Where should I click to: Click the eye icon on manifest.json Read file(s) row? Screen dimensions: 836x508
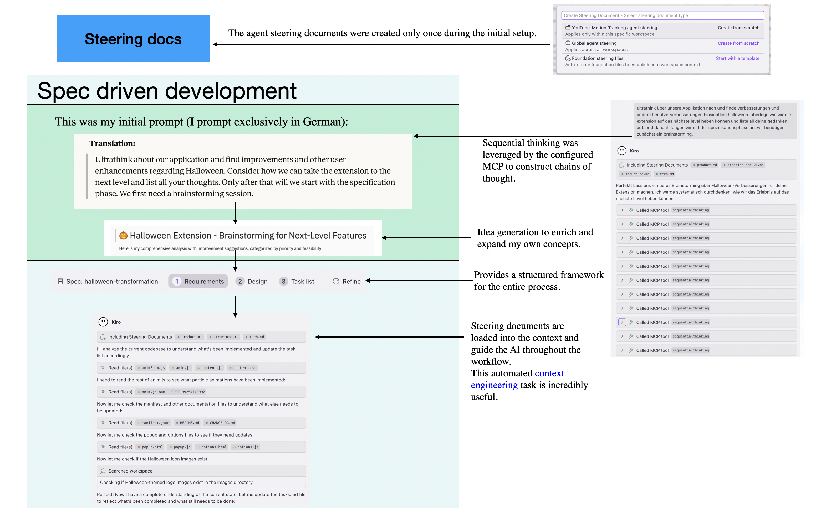(103, 423)
